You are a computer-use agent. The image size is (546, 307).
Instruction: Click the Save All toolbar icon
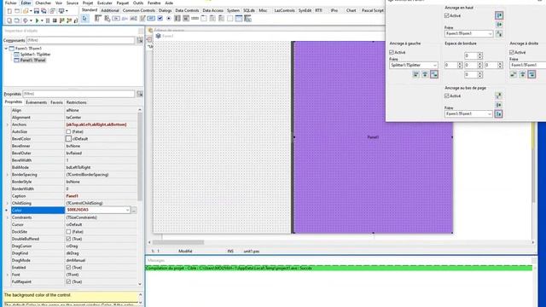[x=44, y=11]
